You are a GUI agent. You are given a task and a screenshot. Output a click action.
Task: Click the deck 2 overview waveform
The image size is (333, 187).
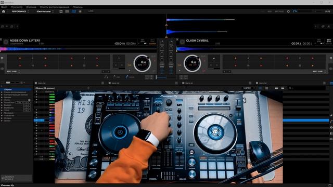click(x=254, y=49)
